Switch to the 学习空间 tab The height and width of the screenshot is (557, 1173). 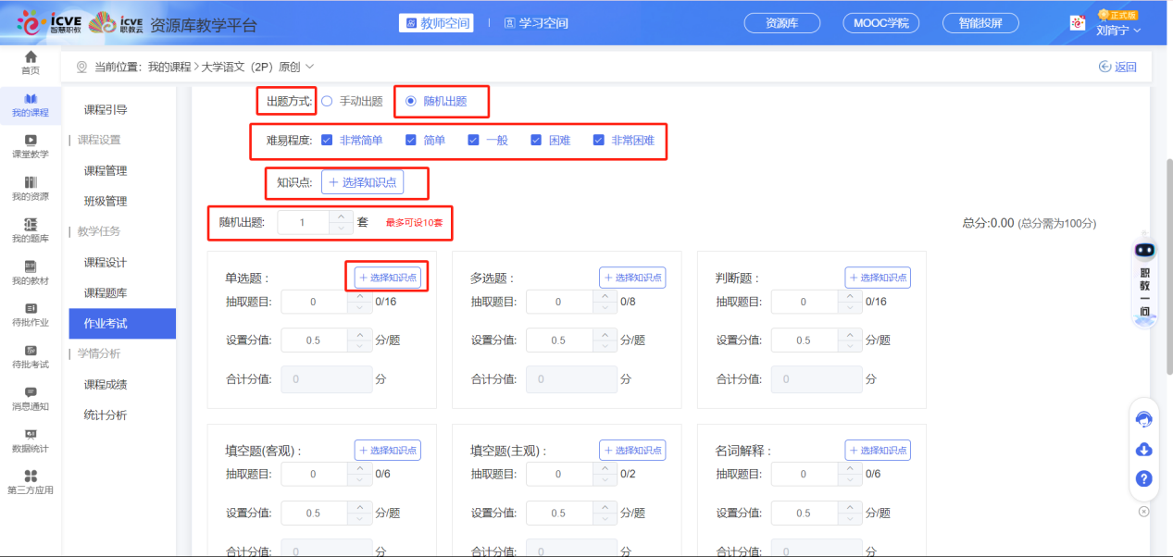click(536, 23)
